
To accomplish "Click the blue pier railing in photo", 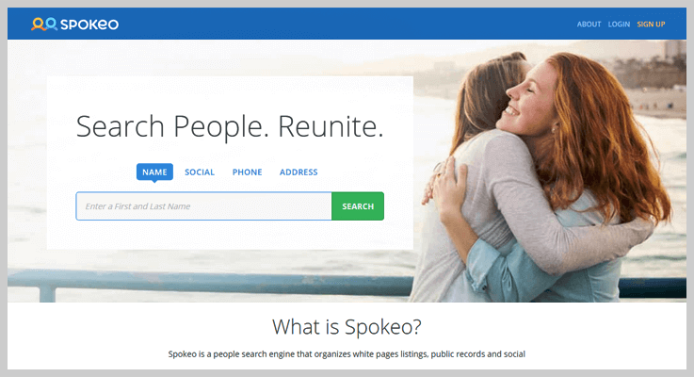I will click(x=208, y=283).
